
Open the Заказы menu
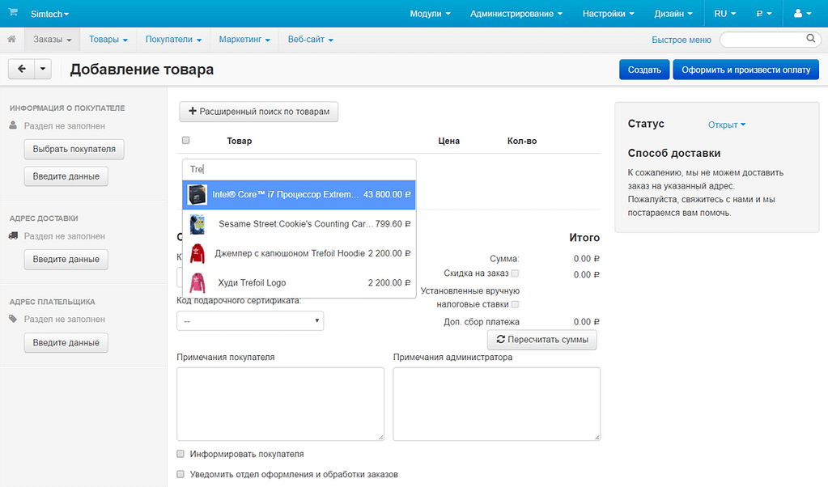[53, 39]
